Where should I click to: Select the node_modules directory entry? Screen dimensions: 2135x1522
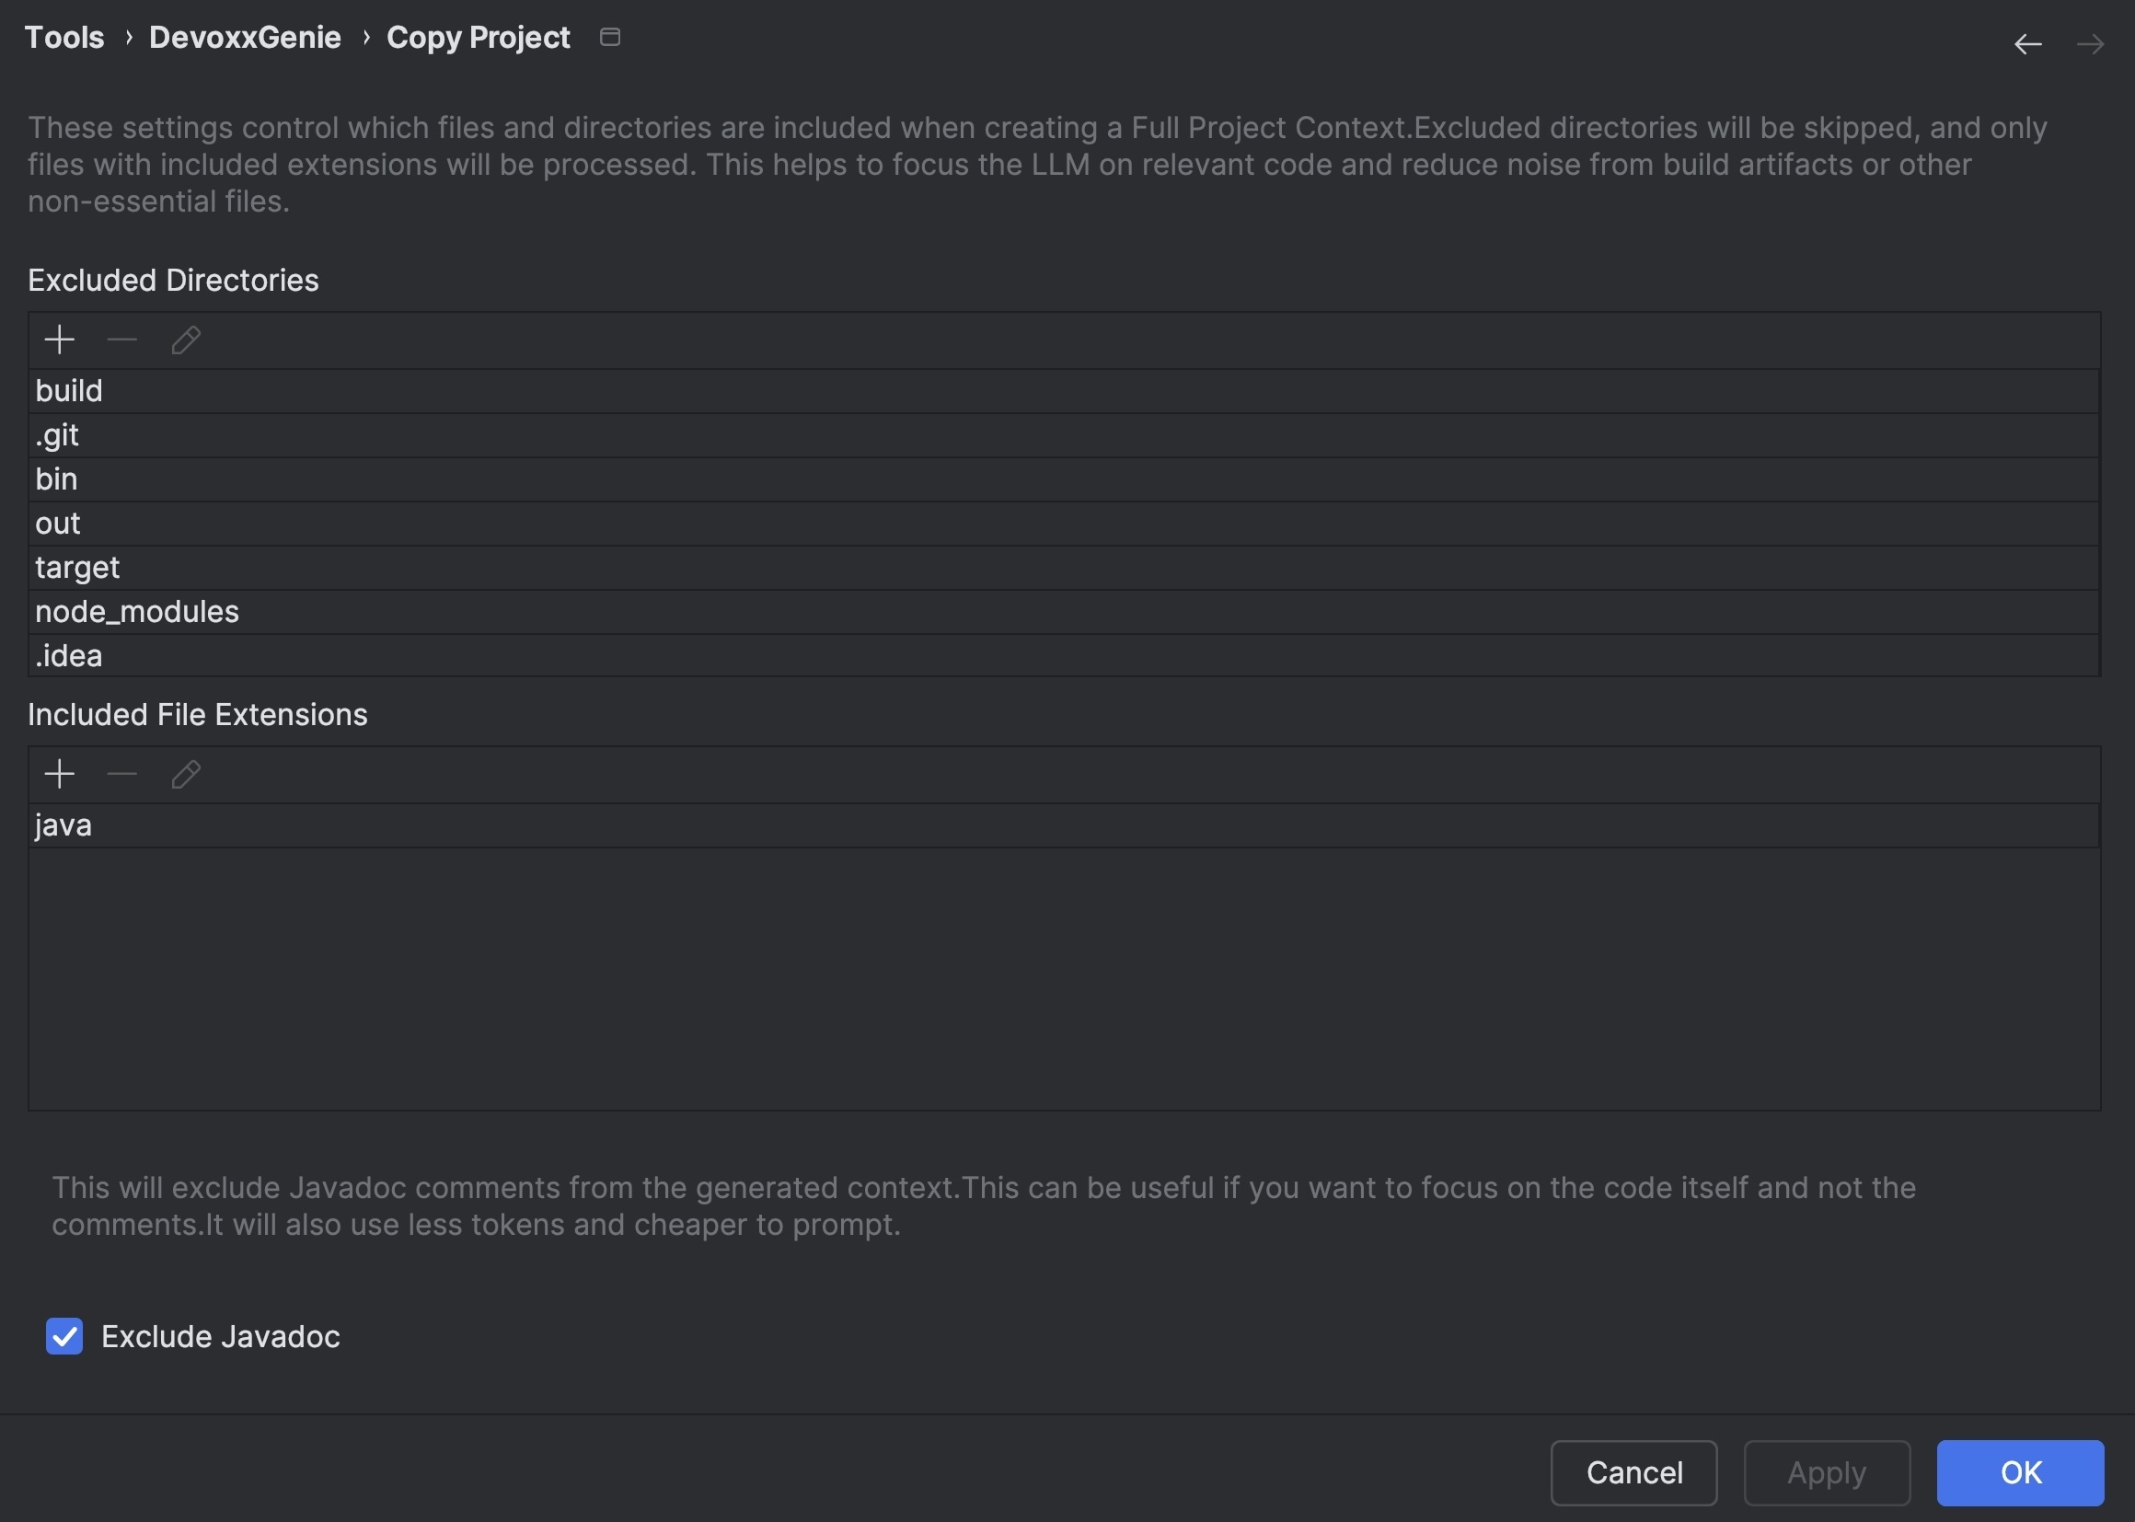tap(137, 612)
